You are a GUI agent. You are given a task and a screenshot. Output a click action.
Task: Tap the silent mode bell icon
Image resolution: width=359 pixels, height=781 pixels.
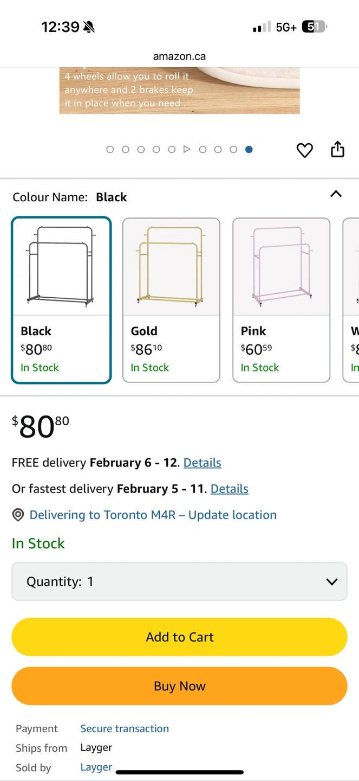(89, 27)
